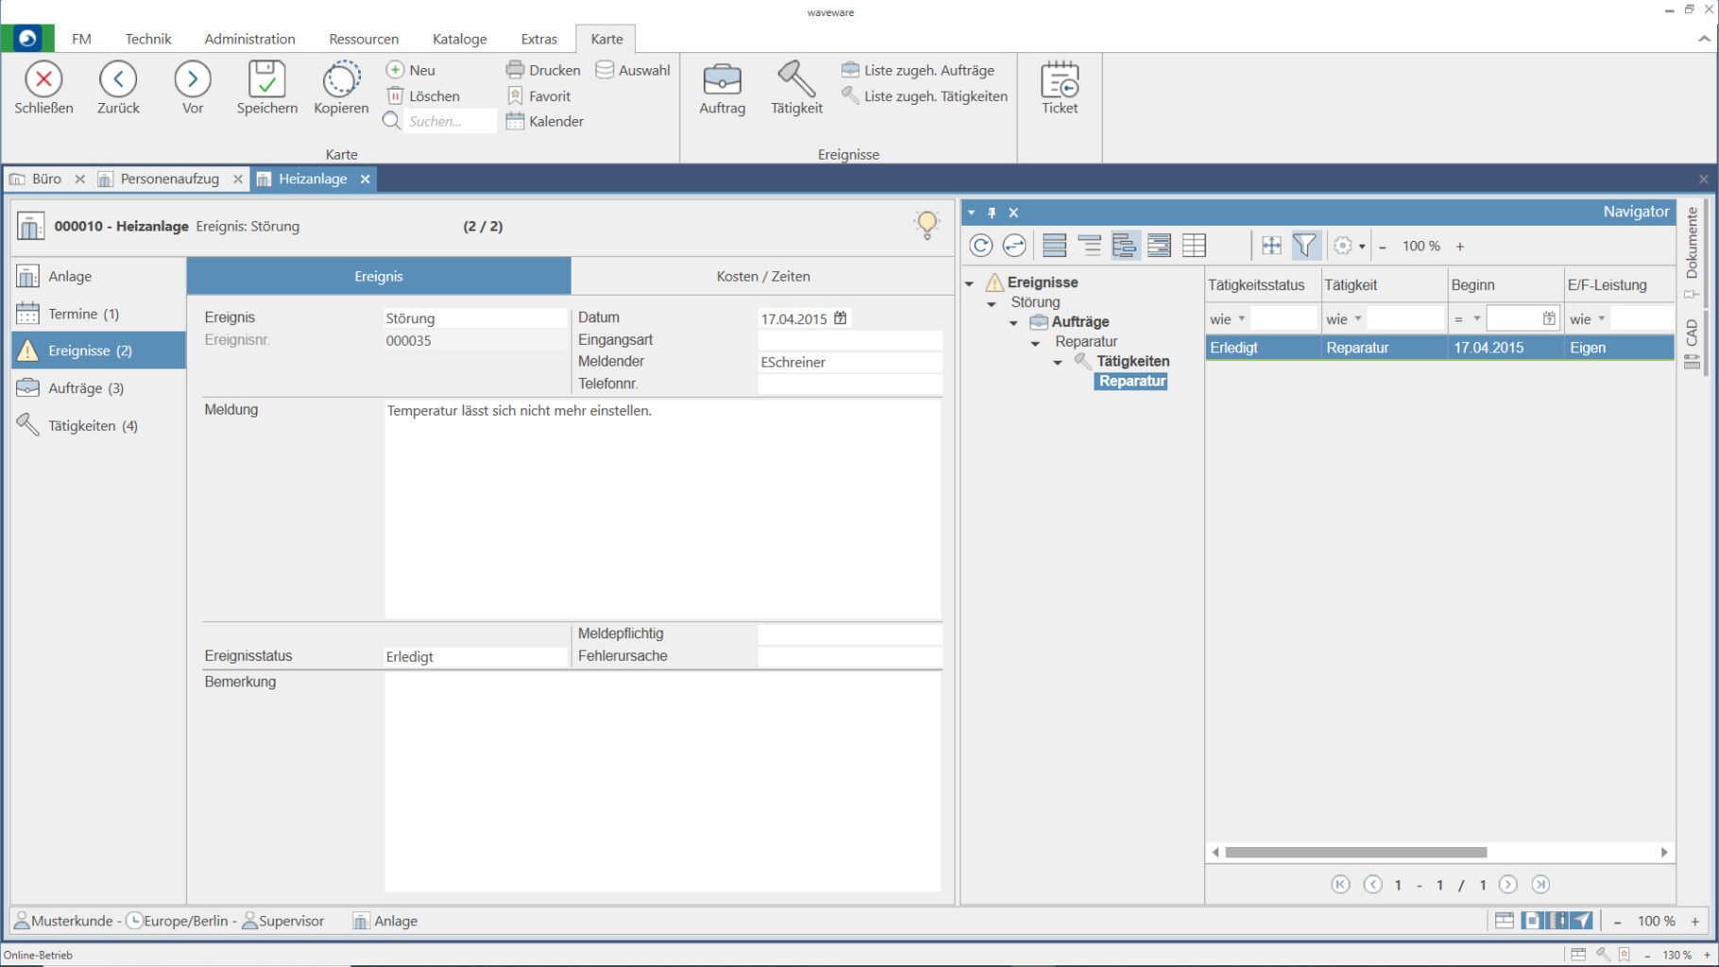Click the lightbulb hint icon
Viewport: 1719px width, 967px height.
pos(927,225)
